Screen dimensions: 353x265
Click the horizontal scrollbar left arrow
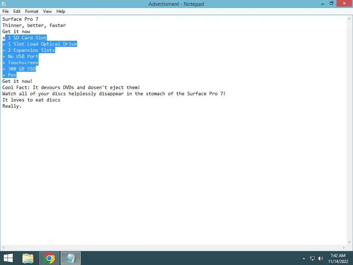tap(3, 247)
